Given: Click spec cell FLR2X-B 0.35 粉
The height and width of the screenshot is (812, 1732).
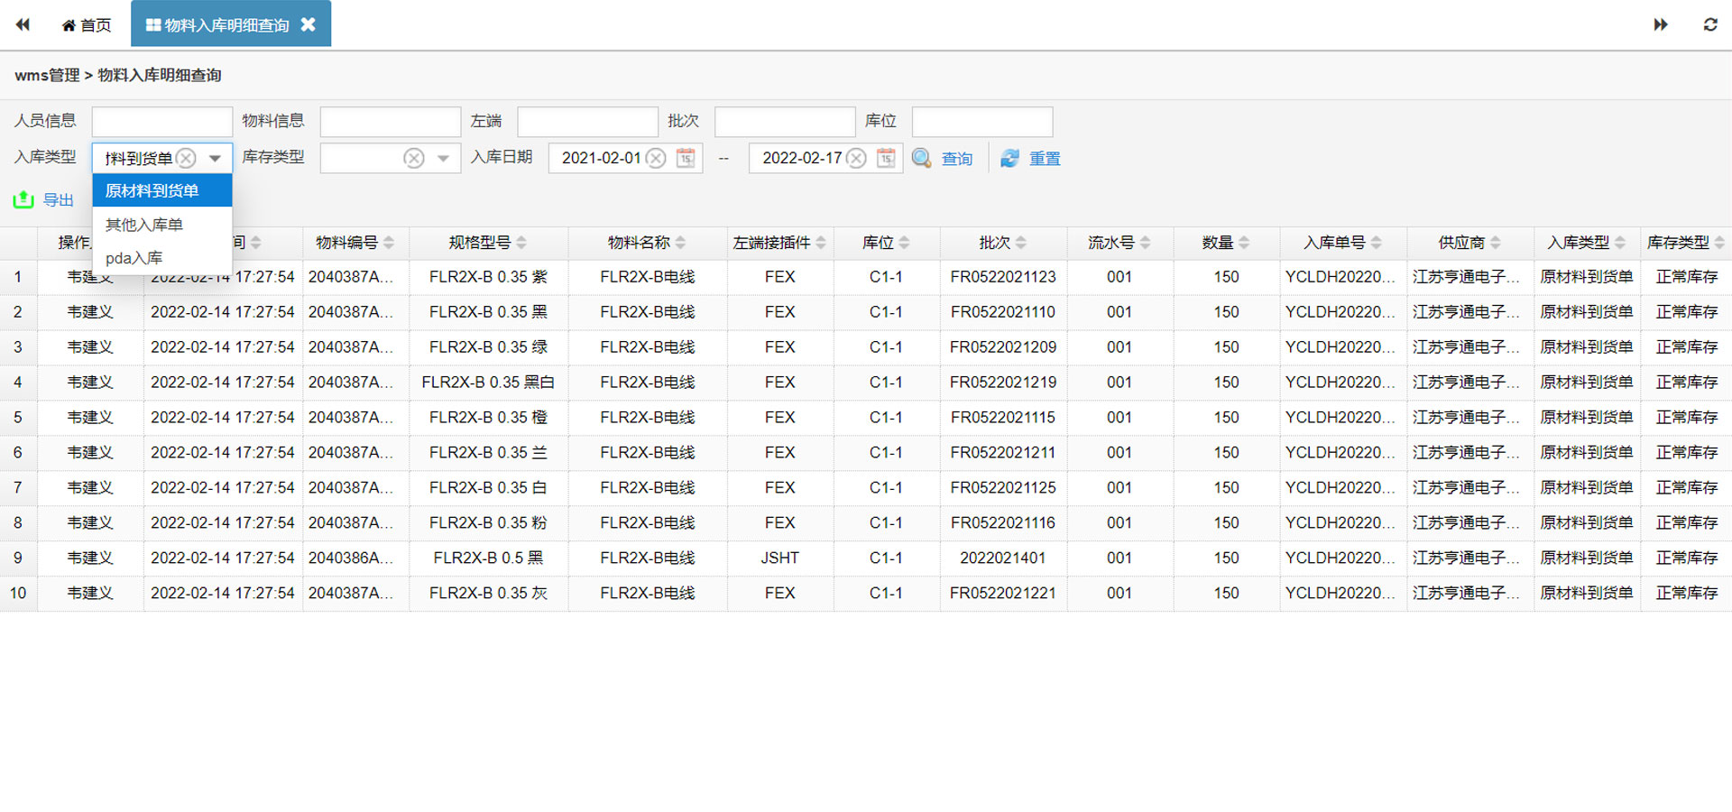Looking at the screenshot, I should pyautogui.click(x=488, y=523).
